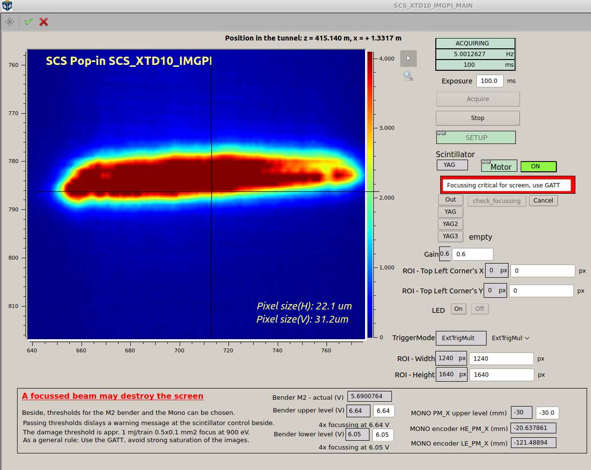Select the YAG scintillator button

pos(450,212)
